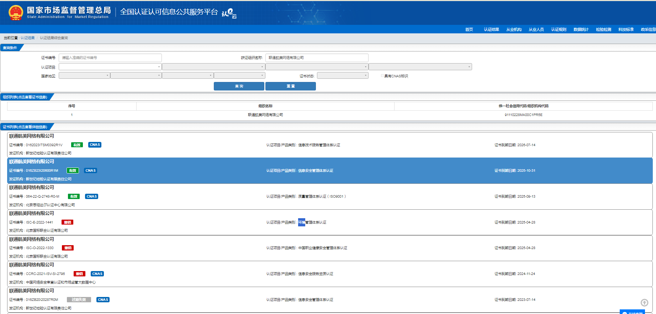This screenshot has height=314, width=656.
Task: Focus the 获证组织名称 input field
Action: 317,58
